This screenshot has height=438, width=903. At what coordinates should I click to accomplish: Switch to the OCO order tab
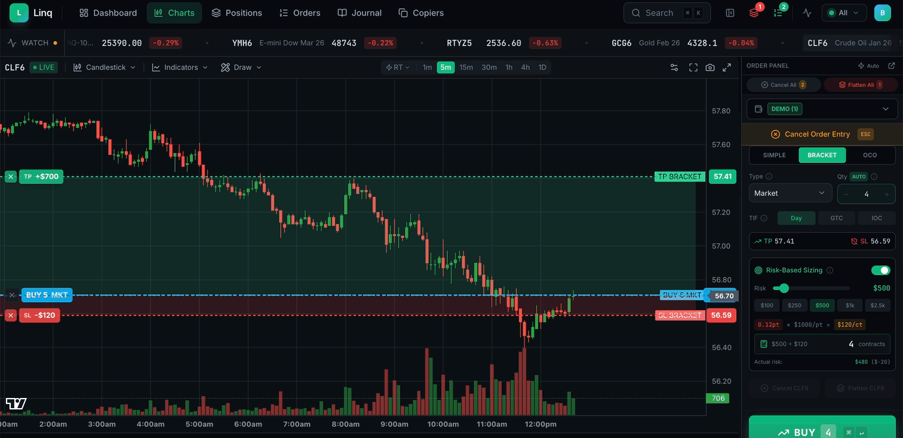[x=870, y=155]
